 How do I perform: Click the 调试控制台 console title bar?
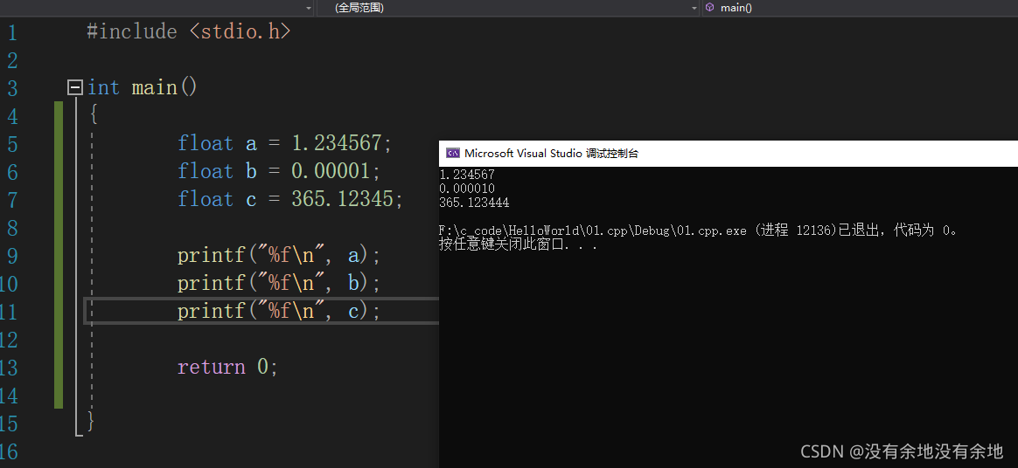729,154
